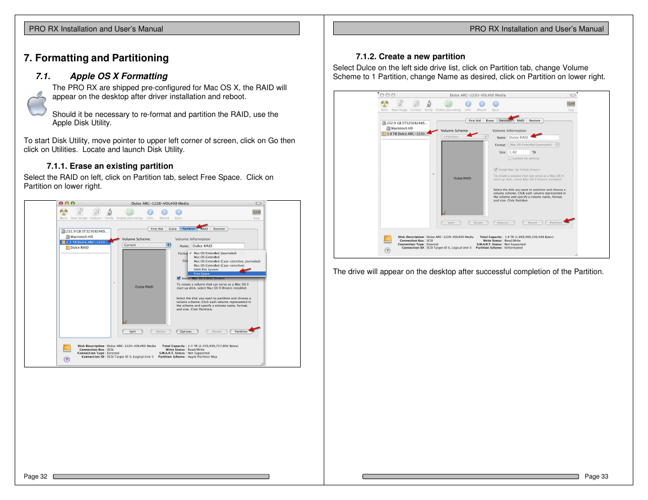Click the Mount icon in page 33 Disk Utility
The width and height of the screenshot is (648, 500).
(x=482, y=104)
